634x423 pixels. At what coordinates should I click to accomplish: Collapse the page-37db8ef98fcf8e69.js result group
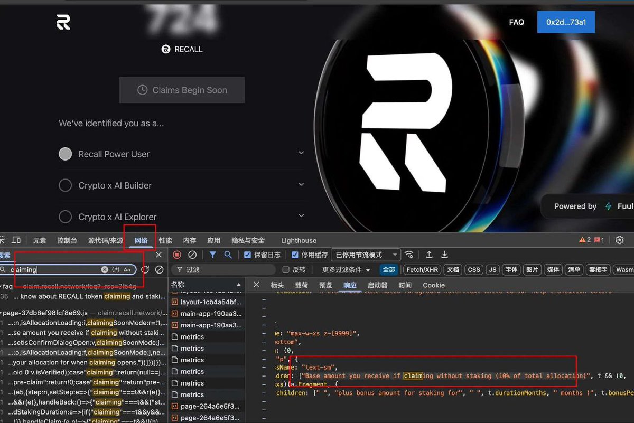[x=1, y=313]
